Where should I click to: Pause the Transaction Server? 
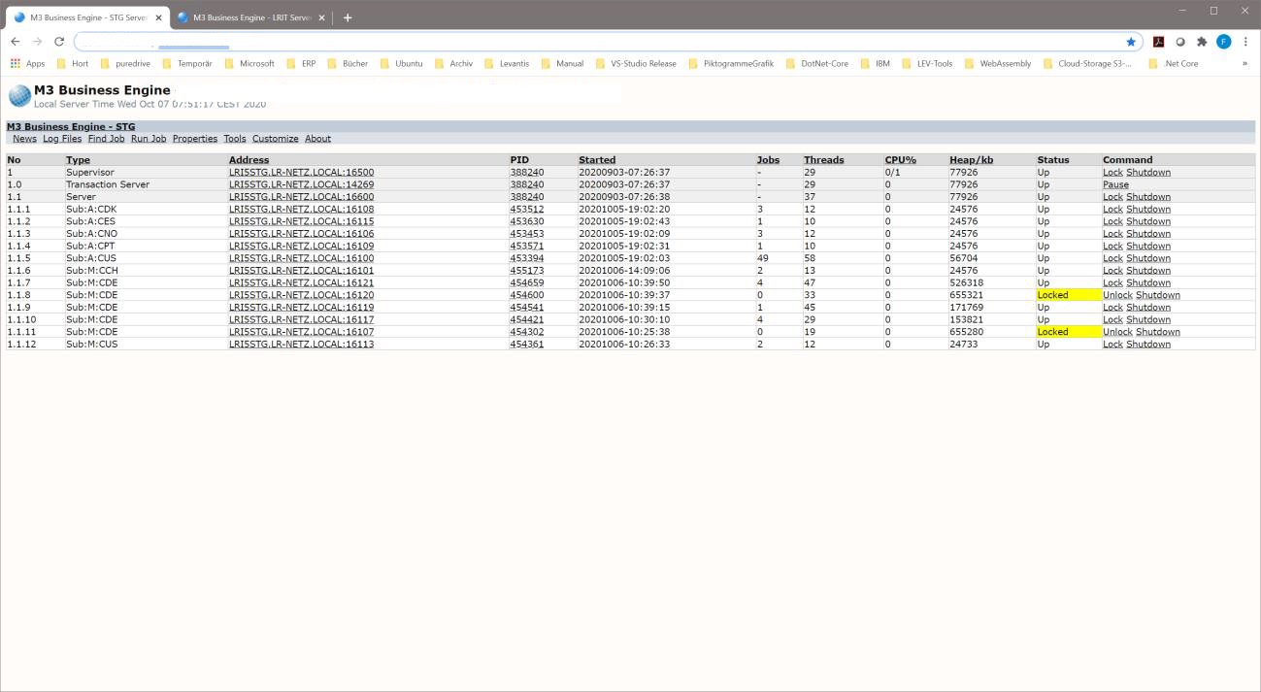[1115, 184]
